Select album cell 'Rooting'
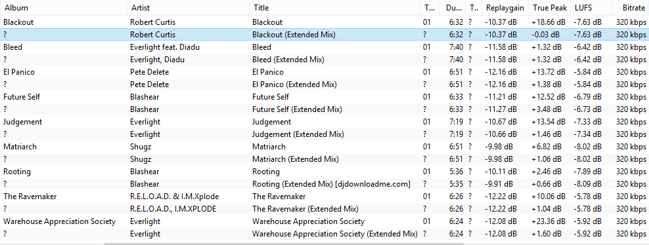 (x=17, y=171)
